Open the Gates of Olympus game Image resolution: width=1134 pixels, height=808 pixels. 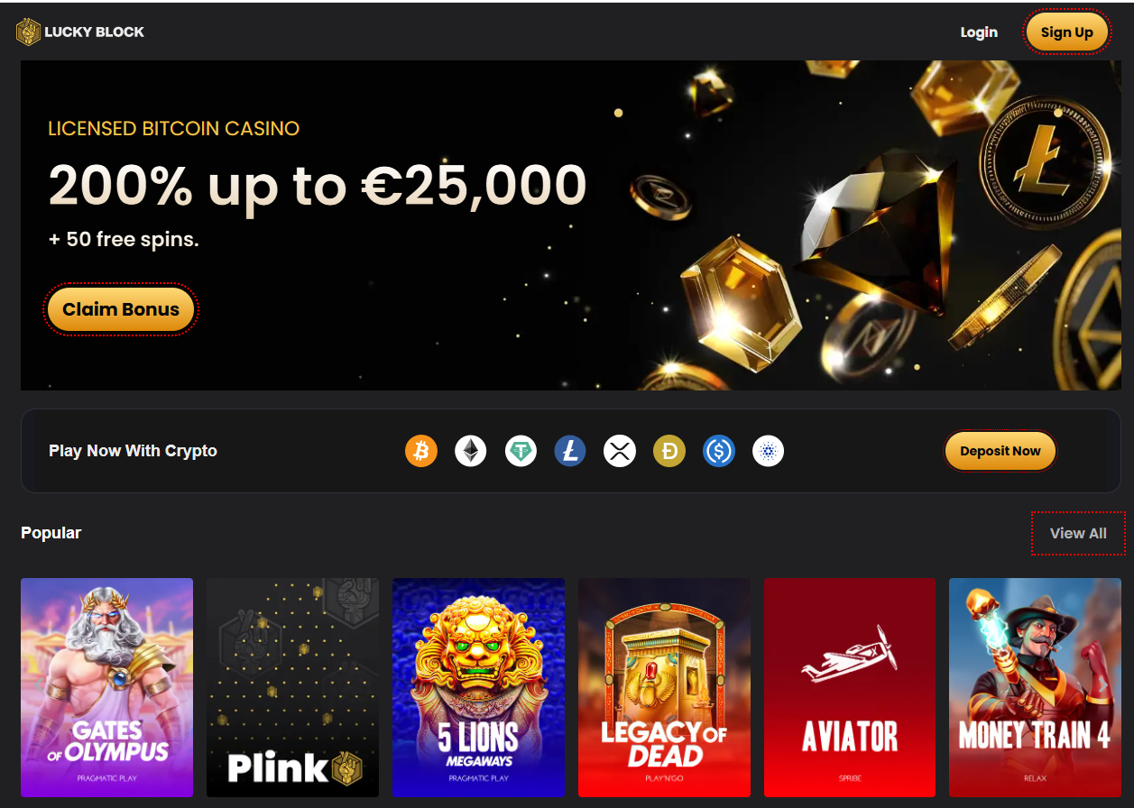(106, 687)
